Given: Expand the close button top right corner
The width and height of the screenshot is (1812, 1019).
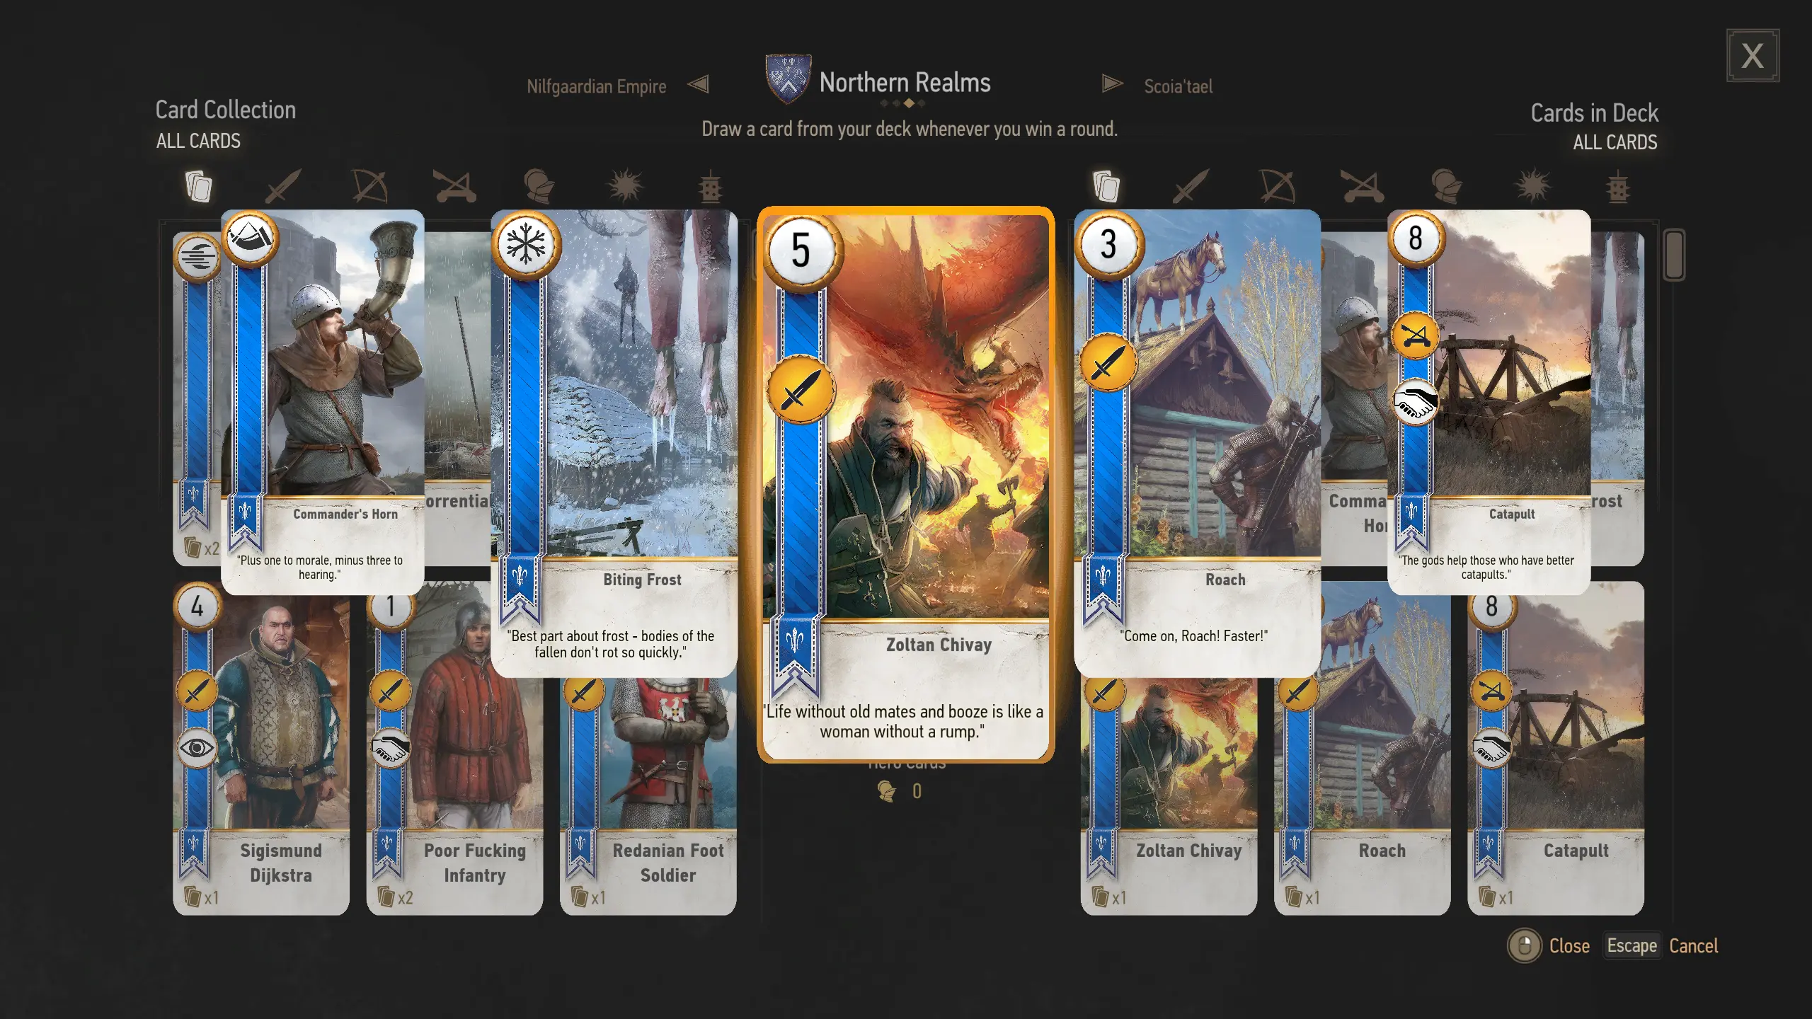Looking at the screenshot, I should pyautogui.click(x=1755, y=54).
